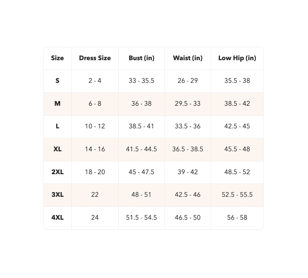Select the XL size row label
The height and width of the screenshot is (278, 308).
pos(57,149)
